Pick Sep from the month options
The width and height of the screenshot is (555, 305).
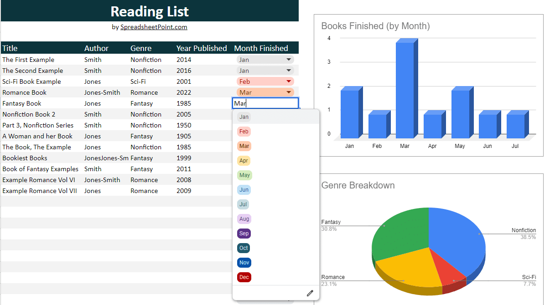244,233
